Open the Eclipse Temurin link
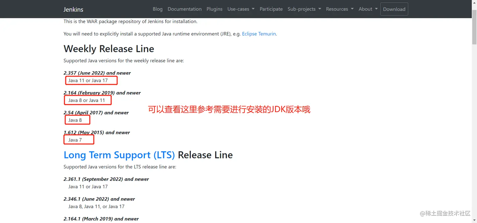 pos(259,34)
